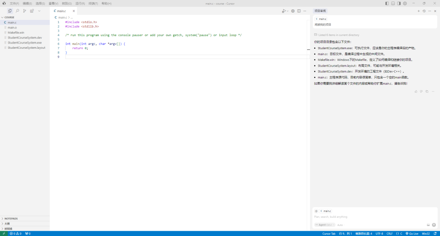Open the Source Control view
Image resolution: width=440 pixels, height=236 pixels.
24,11
